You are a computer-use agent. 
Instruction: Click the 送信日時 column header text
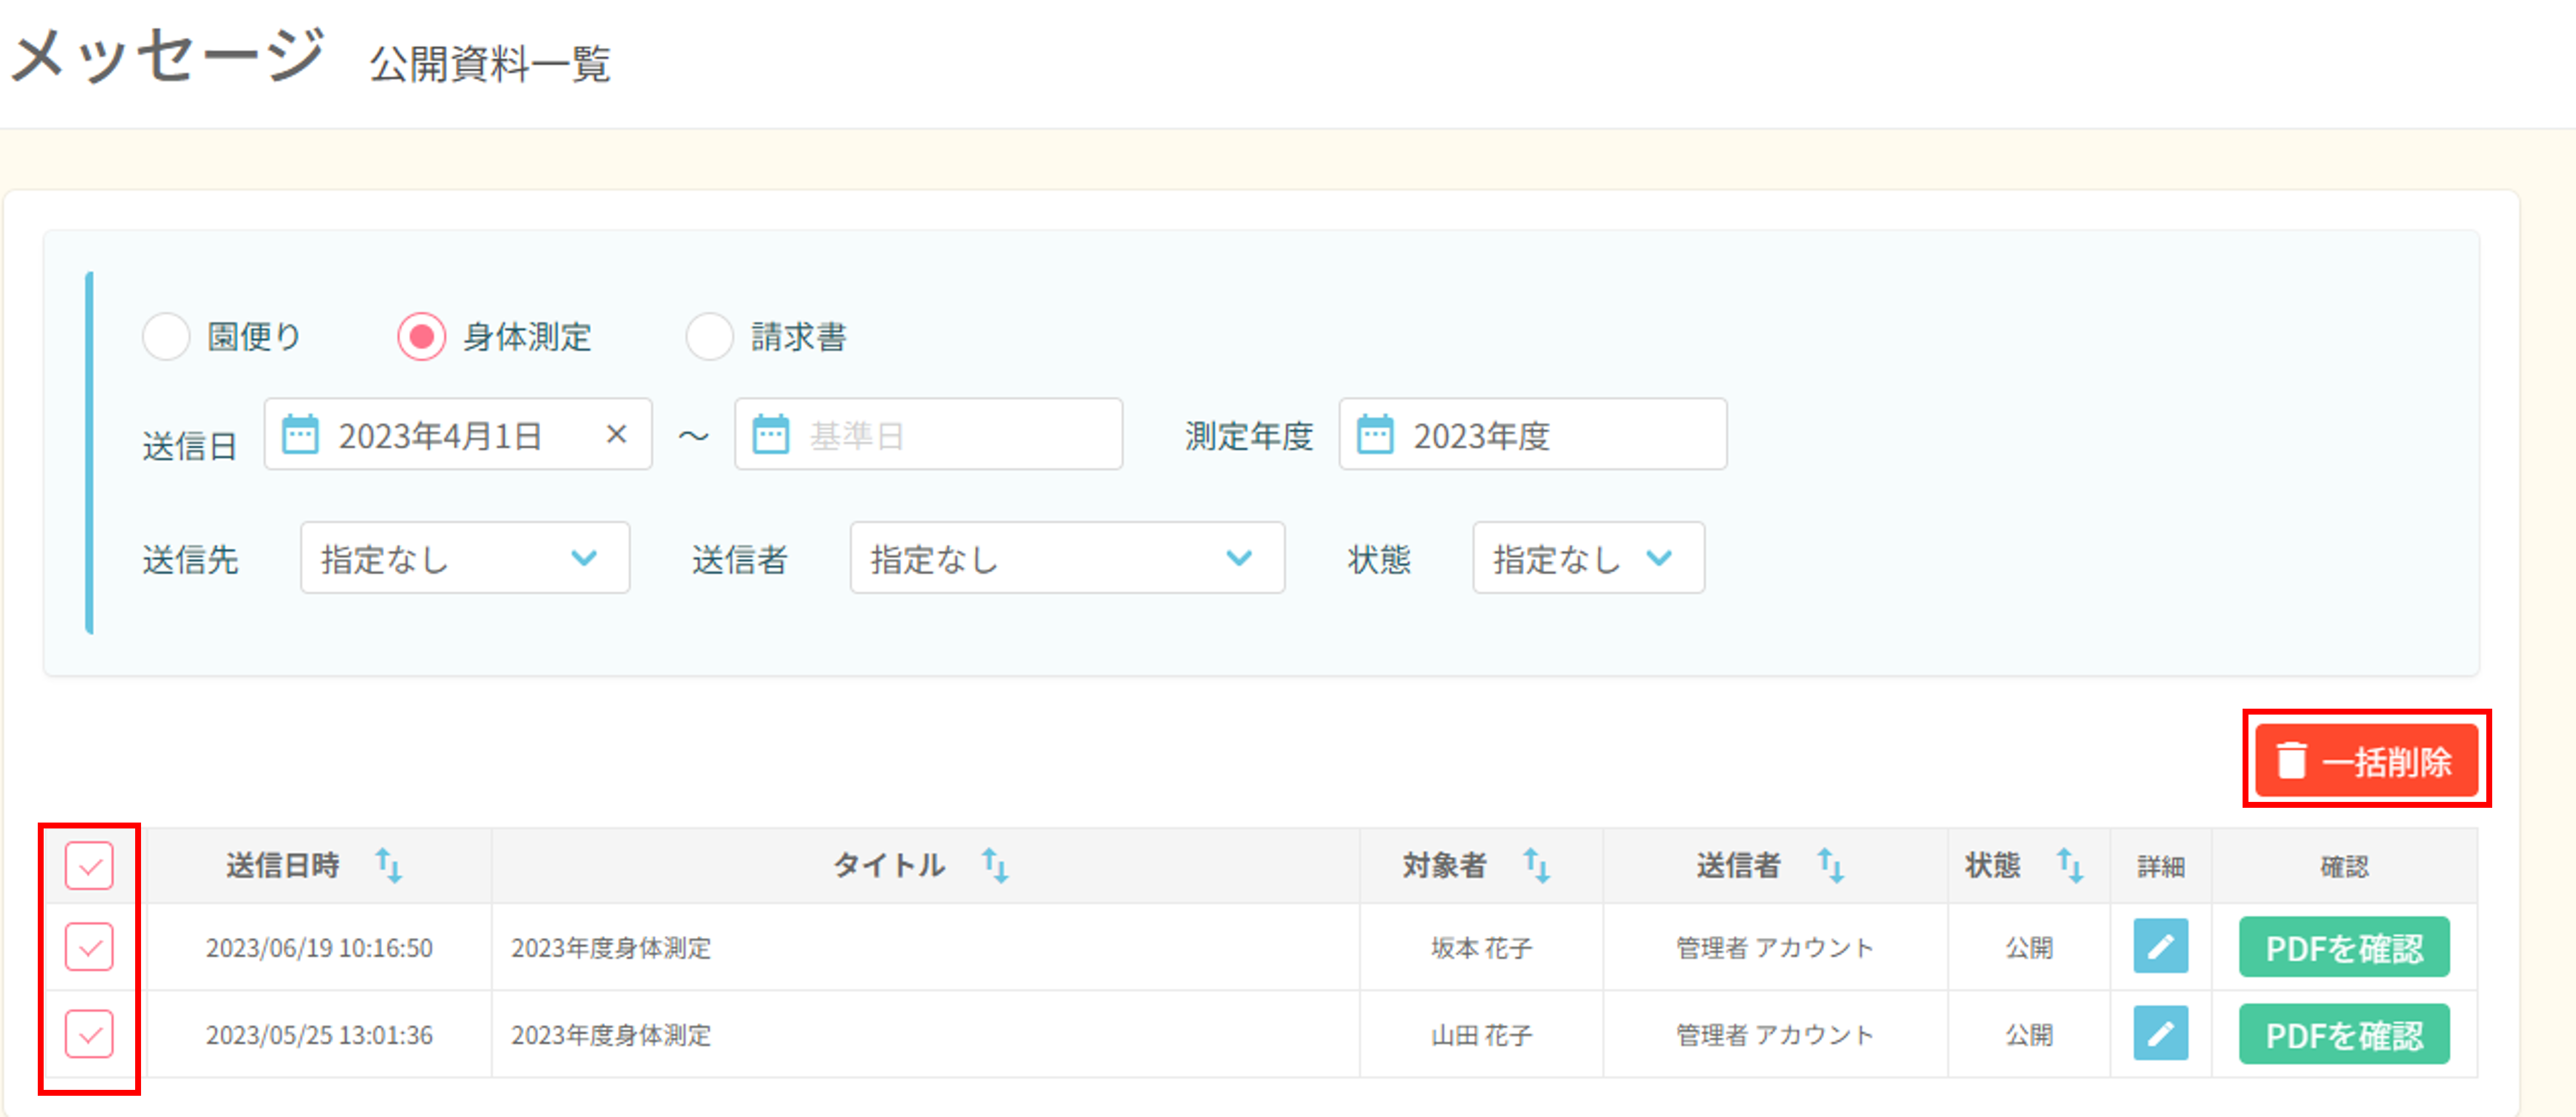coord(283,865)
